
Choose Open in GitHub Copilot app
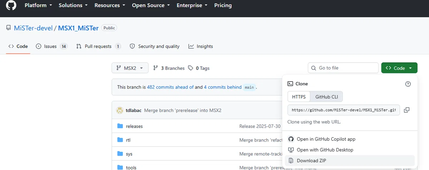pyautogui.click(x=350, y=139)
